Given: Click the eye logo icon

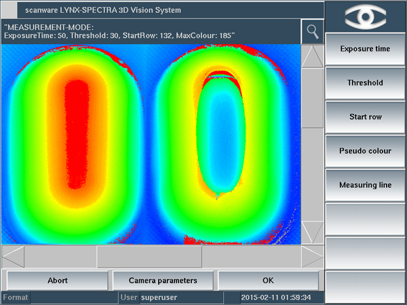Looking at the screenshot, I should coord(365,16).
